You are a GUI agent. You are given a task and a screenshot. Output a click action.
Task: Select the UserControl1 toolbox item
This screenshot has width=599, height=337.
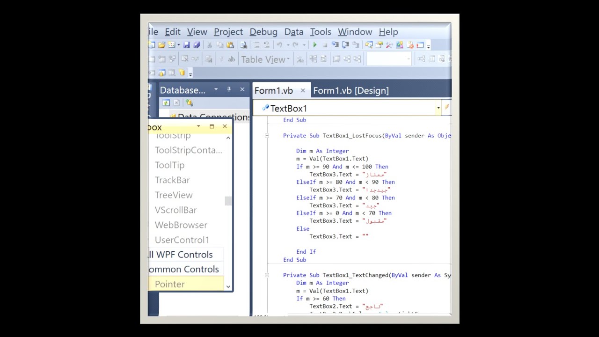pyautogui.click(x=182, y=240)
